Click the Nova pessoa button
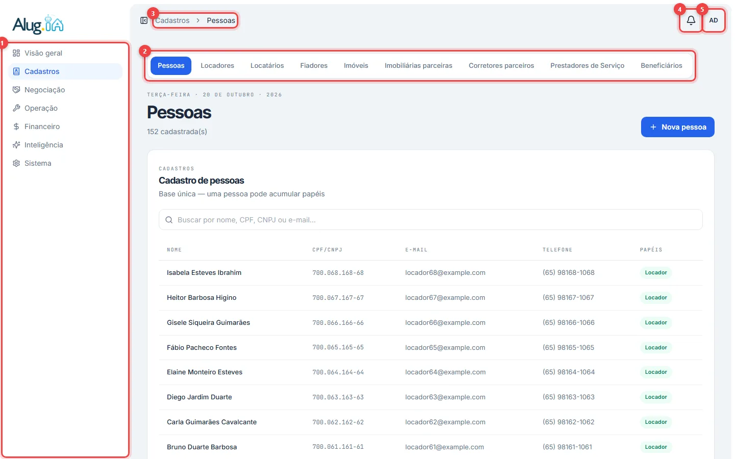This screenshot has width=735, height=459. pyautogui.click(x=678, y=127)
